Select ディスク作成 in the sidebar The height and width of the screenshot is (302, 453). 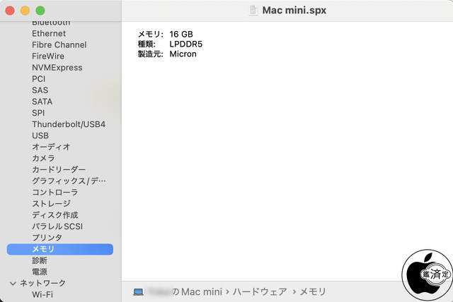[55, 215]
